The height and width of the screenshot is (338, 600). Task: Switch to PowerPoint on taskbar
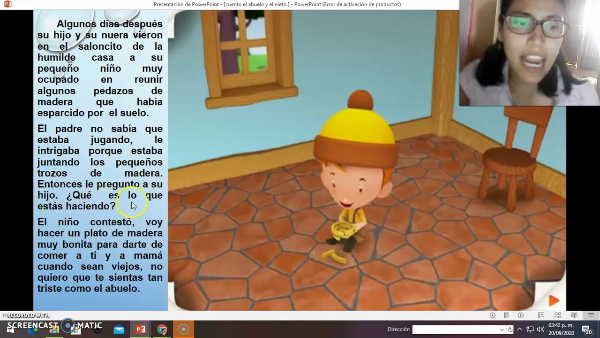point(141,330)
